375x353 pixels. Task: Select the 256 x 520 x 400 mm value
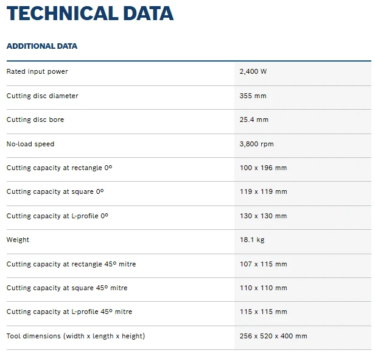click(273, 336)
